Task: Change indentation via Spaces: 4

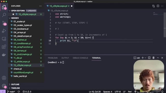Action: pos(108,92)
